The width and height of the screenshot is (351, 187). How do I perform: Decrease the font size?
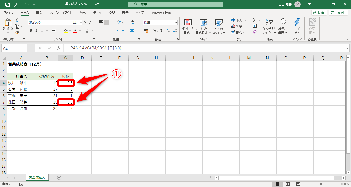(x=91, y=23)
